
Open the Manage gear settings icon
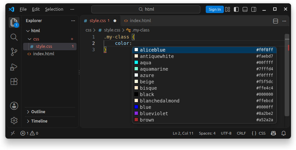(14, 121)
